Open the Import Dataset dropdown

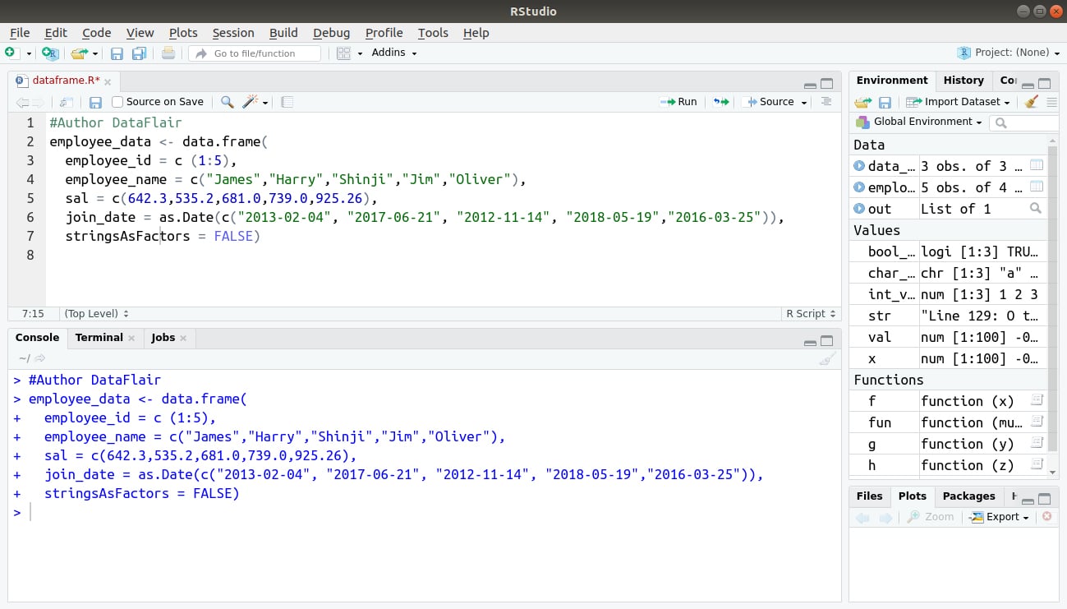point(958,102)
